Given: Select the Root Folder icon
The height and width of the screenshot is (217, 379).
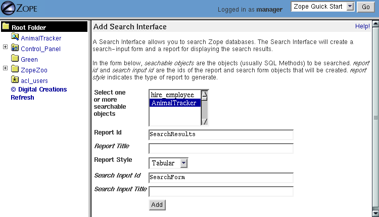Looking at the screenshot, I should 6,27.
